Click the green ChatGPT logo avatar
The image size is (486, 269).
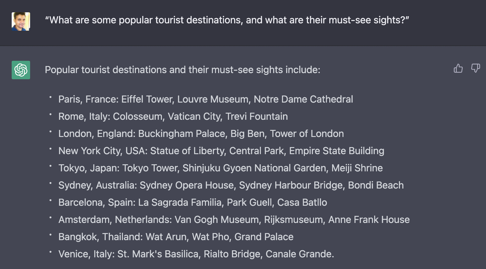point(21,70)
